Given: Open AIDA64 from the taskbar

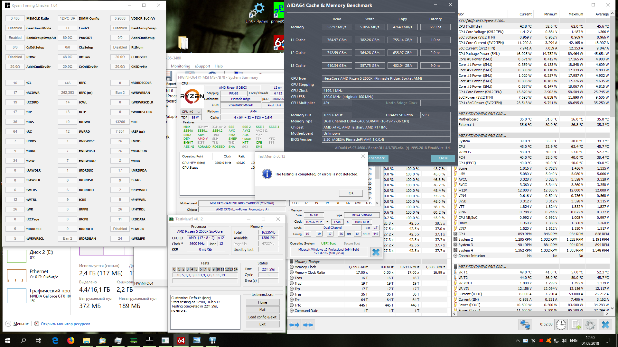Looking at the screenshot, I should click(x=181, y=340).
